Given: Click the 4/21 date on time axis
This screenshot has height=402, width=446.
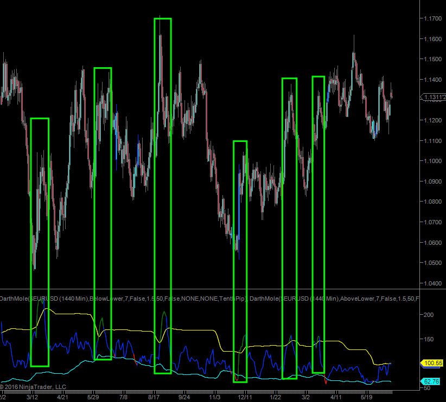Looking at the screenshot, I should click(62, 397).
